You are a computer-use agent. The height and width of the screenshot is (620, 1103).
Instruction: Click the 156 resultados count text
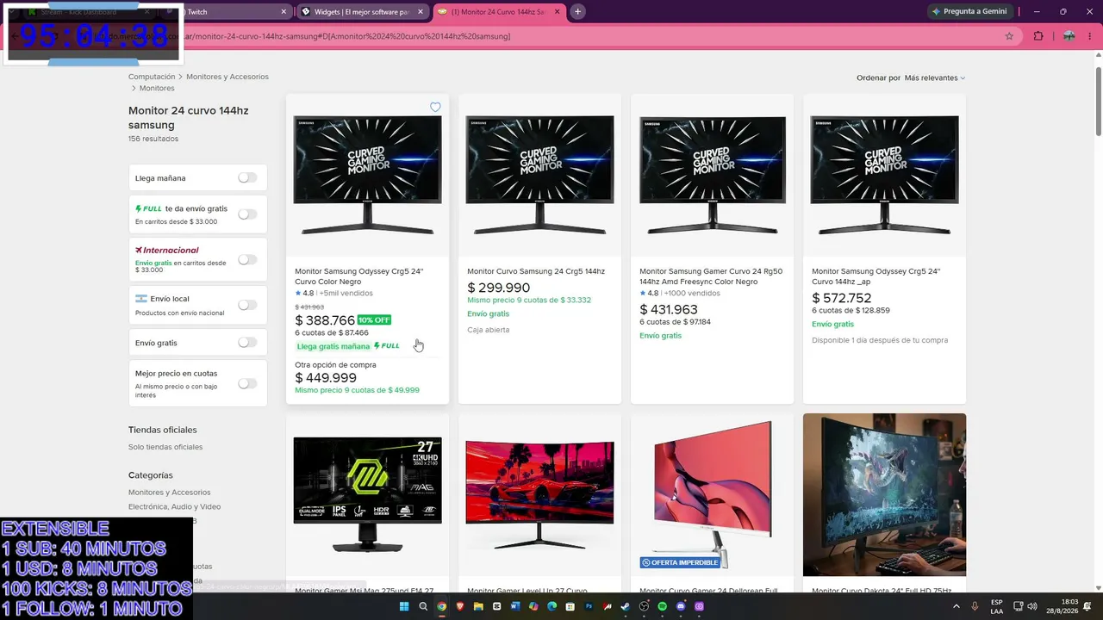click(153, 139)
